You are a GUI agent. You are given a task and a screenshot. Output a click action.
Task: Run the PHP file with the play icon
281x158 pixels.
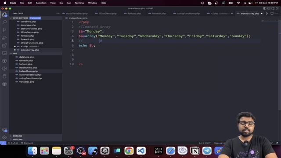click(x=267, y=14)
